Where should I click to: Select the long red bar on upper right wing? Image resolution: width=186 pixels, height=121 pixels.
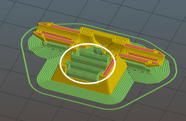pos(139,48)
